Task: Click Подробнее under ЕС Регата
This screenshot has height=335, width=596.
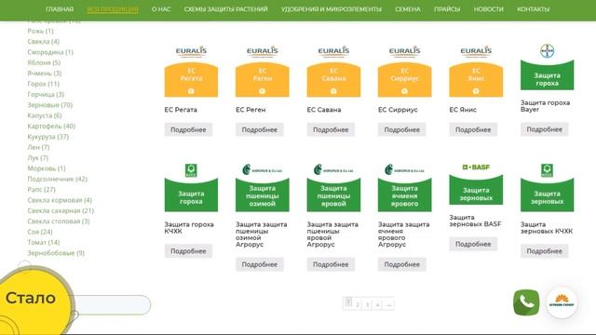Action: click(x=188, y=129)
